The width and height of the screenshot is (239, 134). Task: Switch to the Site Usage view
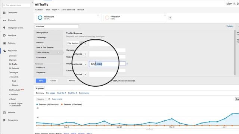click(x=51, y=93)
